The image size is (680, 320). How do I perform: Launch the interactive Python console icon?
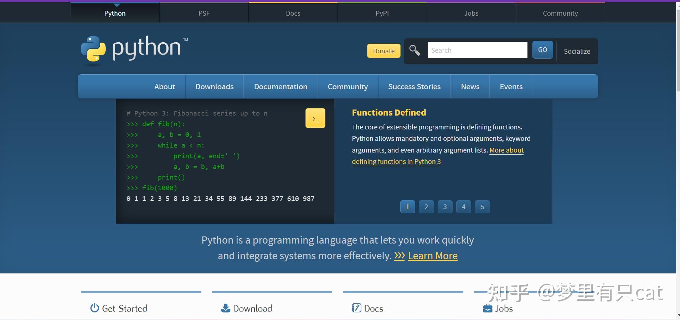315,118
